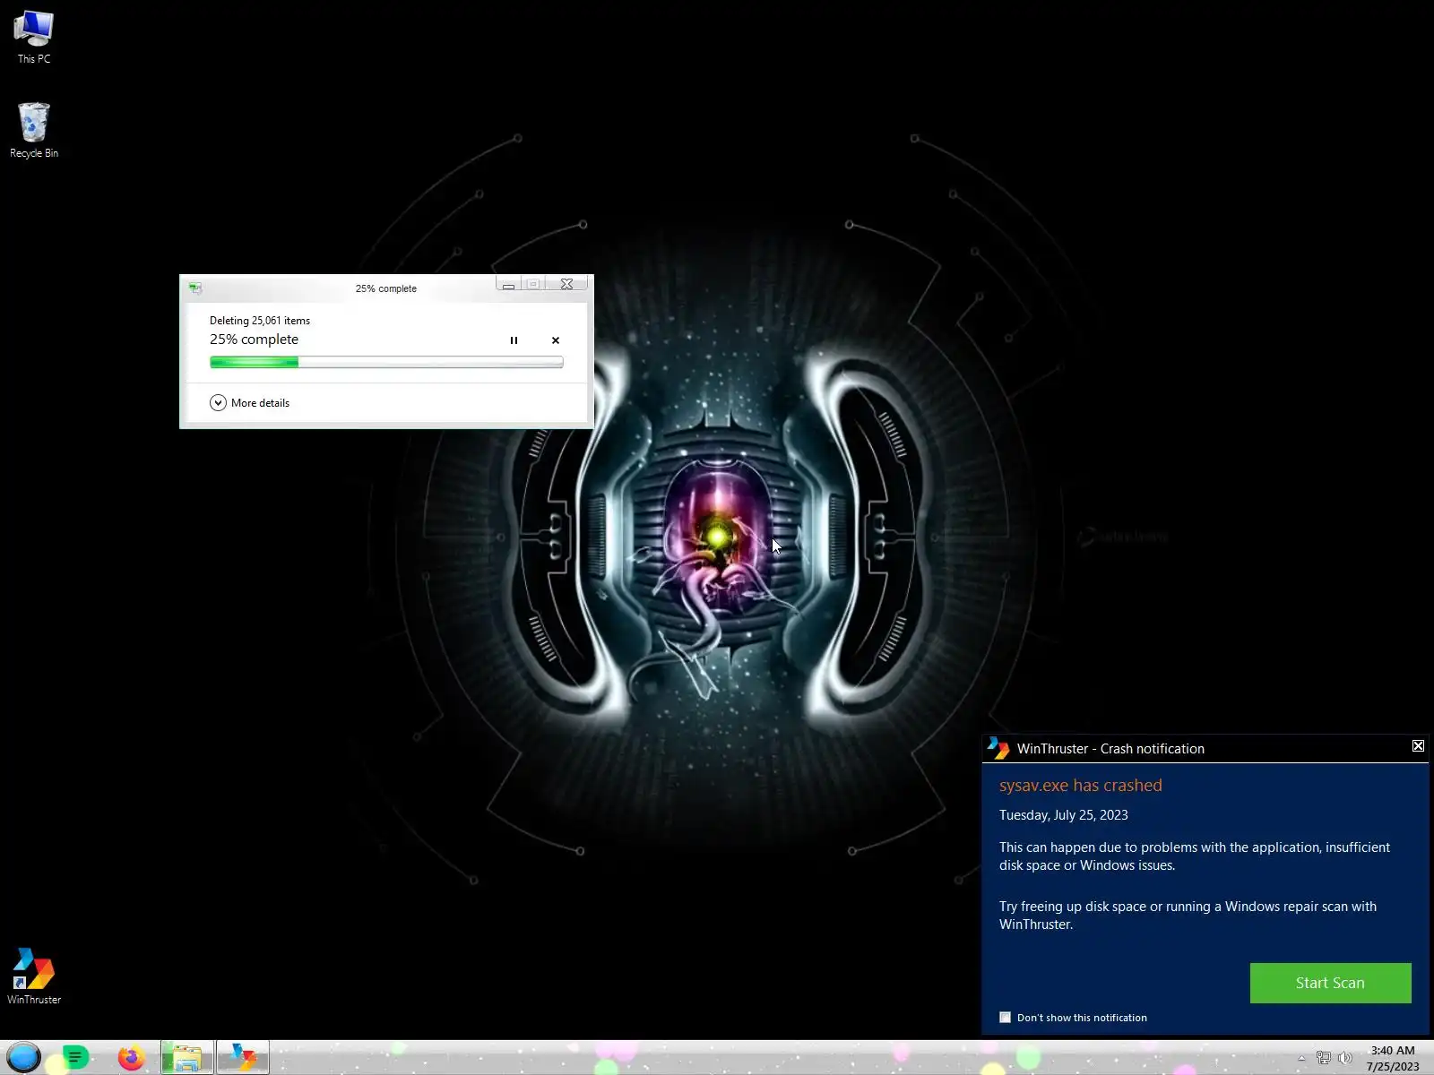Switch to File Explorer in taskbar
The height and width of the screenshot is (1075, 1434).
coord(187,1058)
